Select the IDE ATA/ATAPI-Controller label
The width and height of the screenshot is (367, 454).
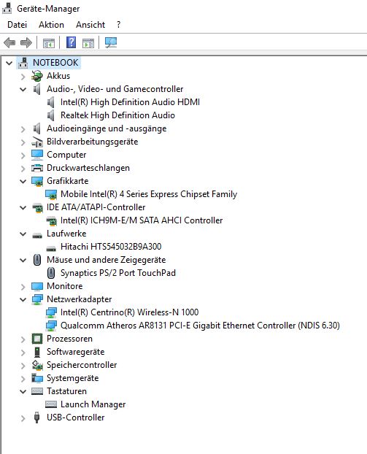pos(96,207)
